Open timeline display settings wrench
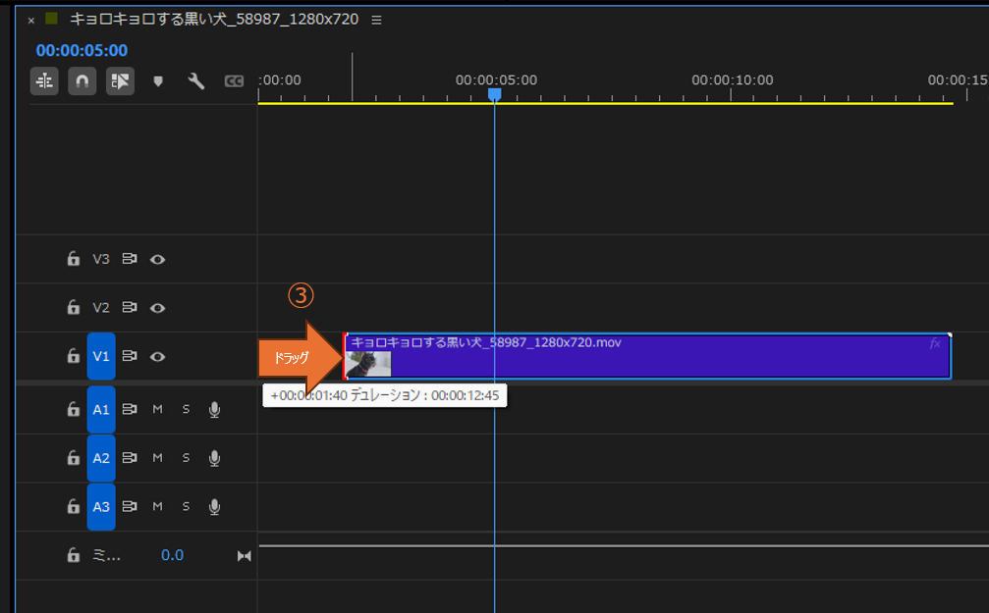 195,81
